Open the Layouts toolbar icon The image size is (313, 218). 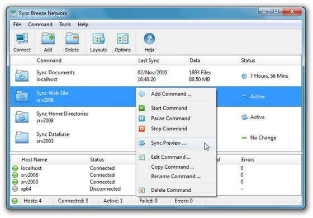point(98,39)
